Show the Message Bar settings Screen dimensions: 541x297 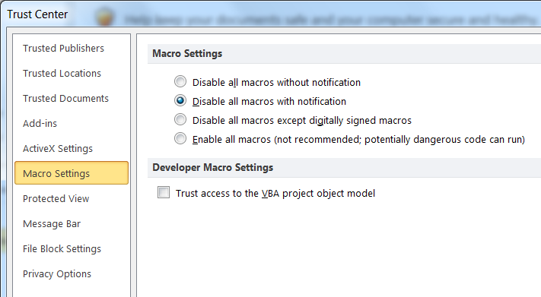click(52, 224)
